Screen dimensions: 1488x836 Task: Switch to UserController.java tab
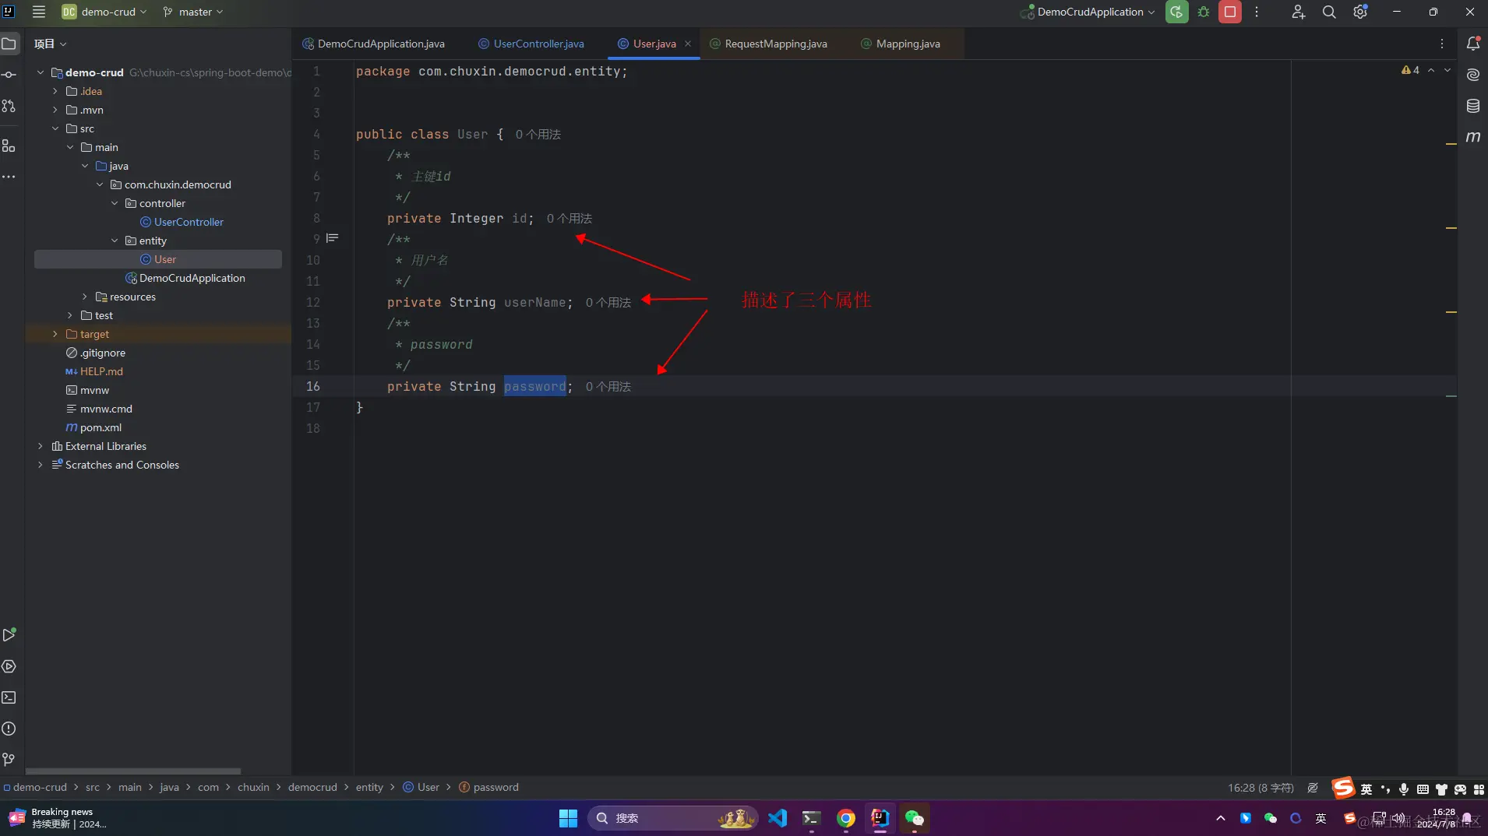click(531, 44)
